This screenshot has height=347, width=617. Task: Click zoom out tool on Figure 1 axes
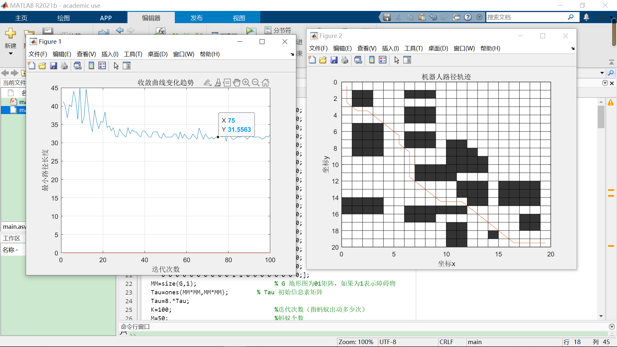[255, 83]
